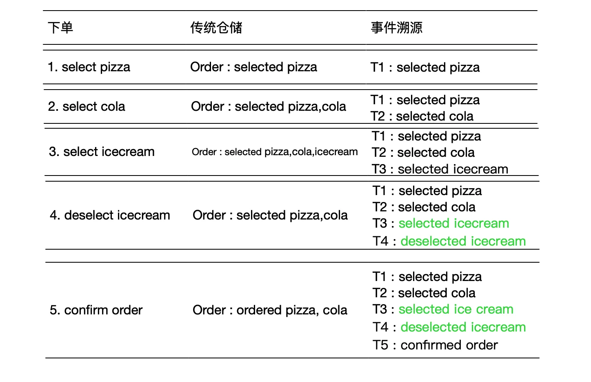
Task: Click 'T1 : selected pizza' in first row
Action: (x=425, y=67)
